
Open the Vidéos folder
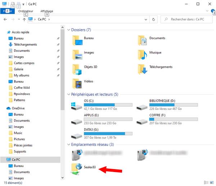point(83,84)
